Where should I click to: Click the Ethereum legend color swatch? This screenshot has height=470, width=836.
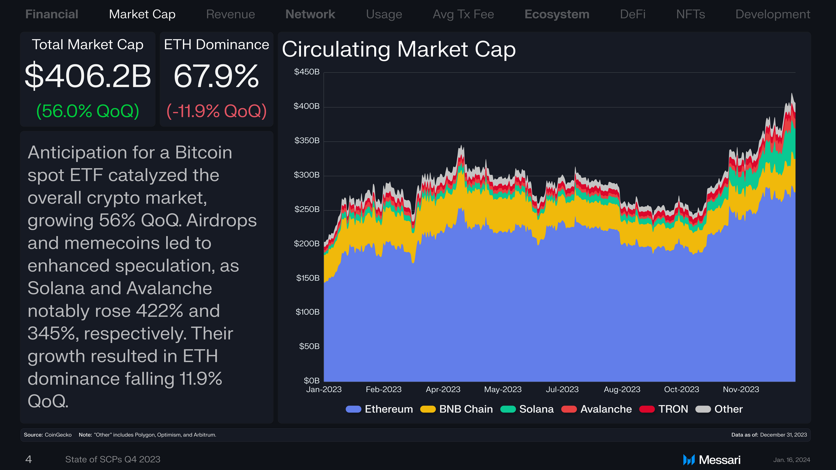(354, 409)
